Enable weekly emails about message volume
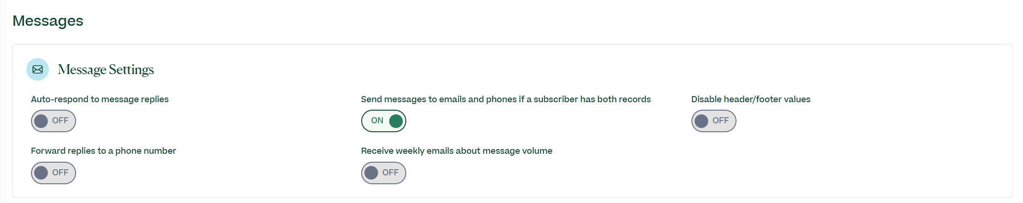The height and width of the screenshot is (203, 1023). pyautogui.click(x=384, y=173)
